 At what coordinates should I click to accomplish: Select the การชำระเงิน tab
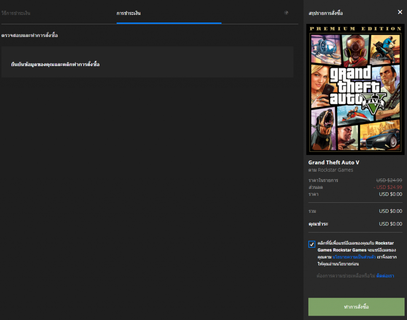pyautogui.click(x=128, y=13)
